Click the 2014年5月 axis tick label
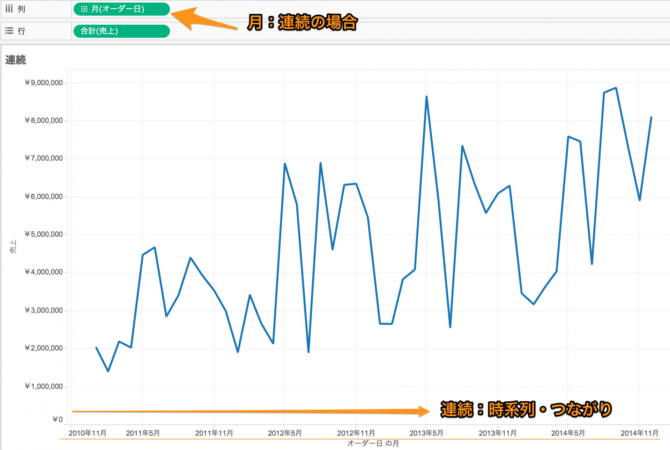Screen dimensions: 670x450 [x=568, y=433]
